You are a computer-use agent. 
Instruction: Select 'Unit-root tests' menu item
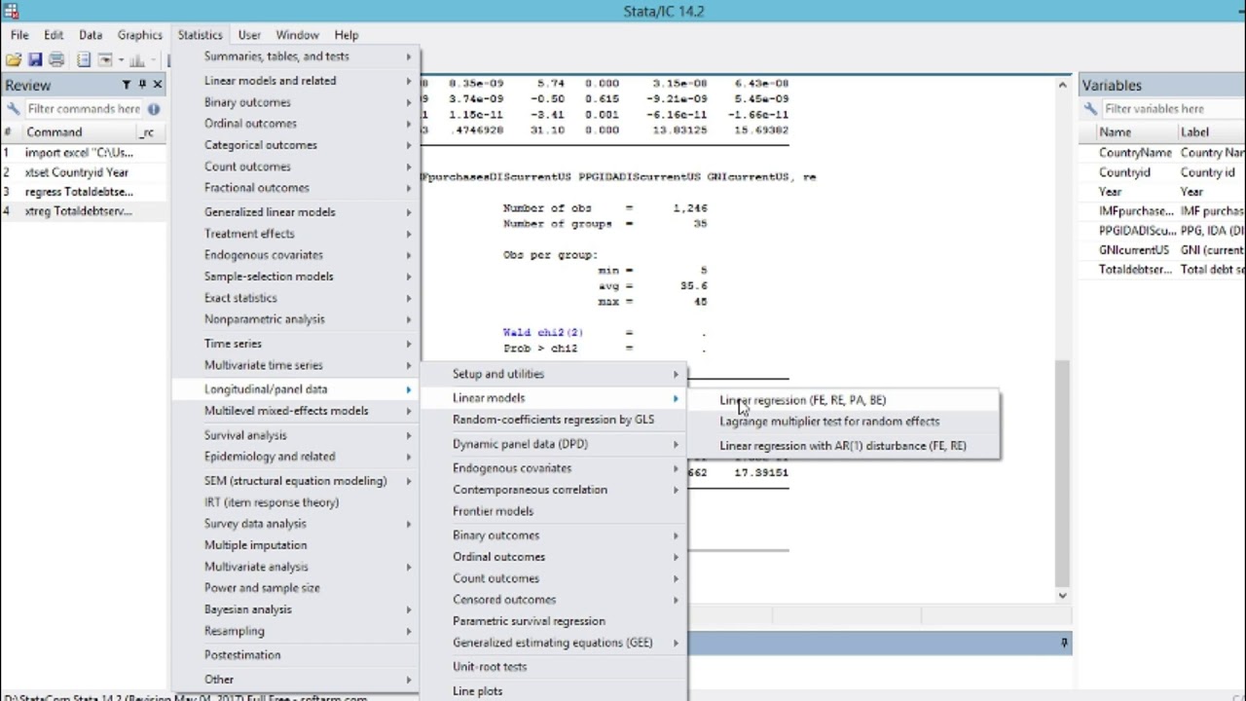pyautogui.click(x=554, y=667)
